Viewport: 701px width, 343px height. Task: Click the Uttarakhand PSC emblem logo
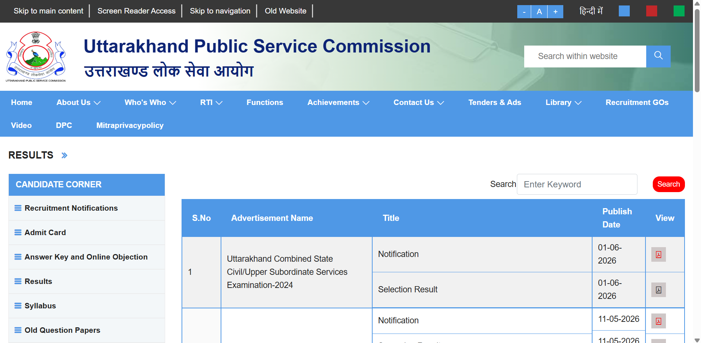coord(36,56)
